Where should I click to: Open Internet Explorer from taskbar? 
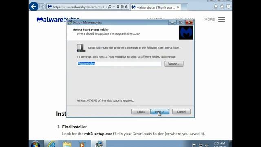click(x=51, y=144)
